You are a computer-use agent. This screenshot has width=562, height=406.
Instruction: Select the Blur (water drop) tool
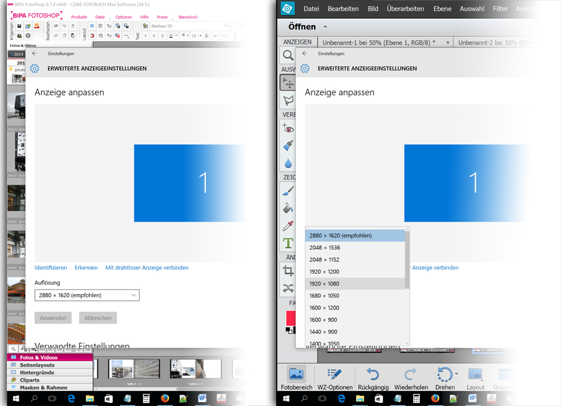tap(288, 164)
